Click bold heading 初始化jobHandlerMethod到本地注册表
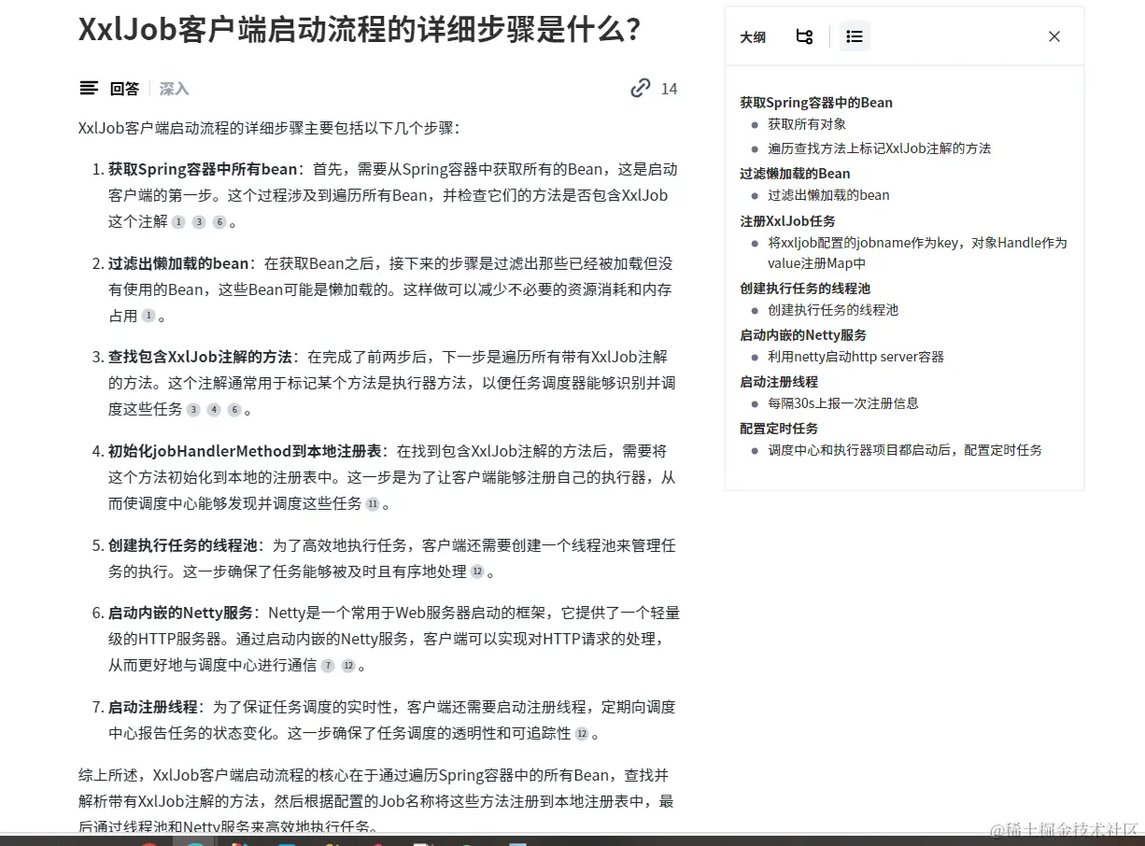Viewport: 1145px width, 846px height. click(245, 451)
